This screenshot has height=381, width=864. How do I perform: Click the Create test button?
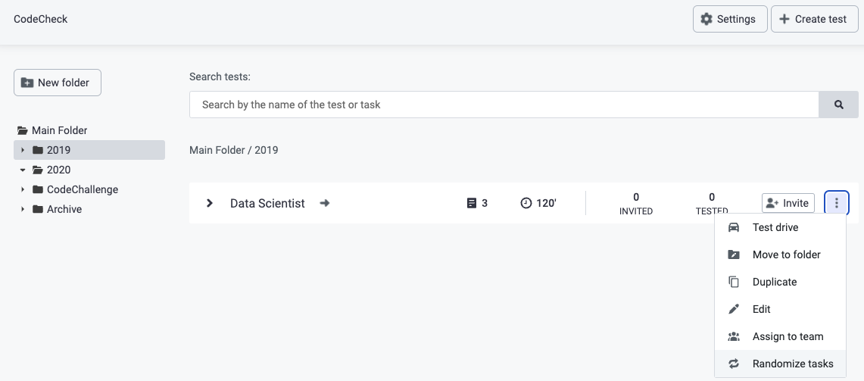(x=814, y=19)
